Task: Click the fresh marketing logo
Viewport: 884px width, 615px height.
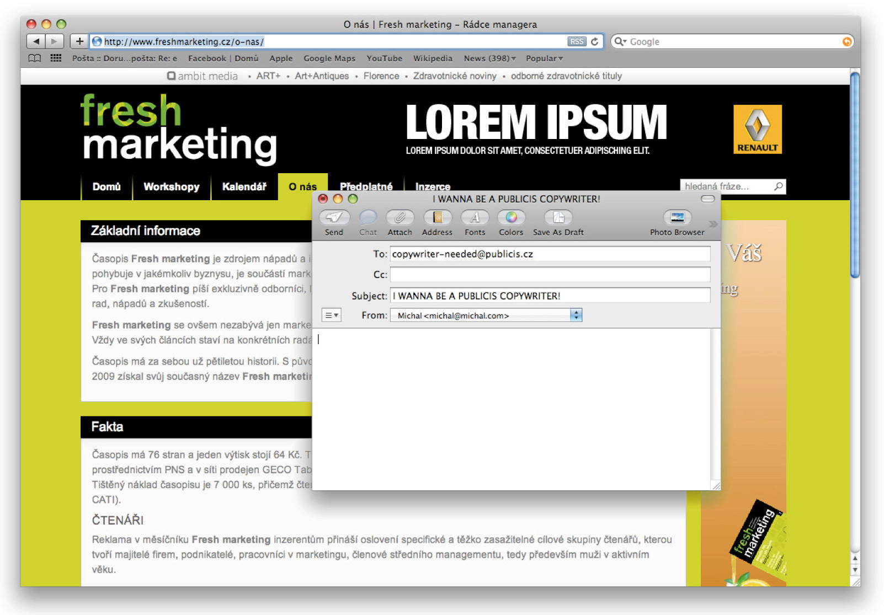Action: [179, 130]
